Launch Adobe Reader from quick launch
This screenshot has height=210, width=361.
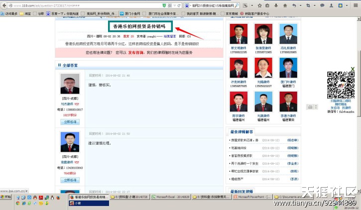[41, 198]
